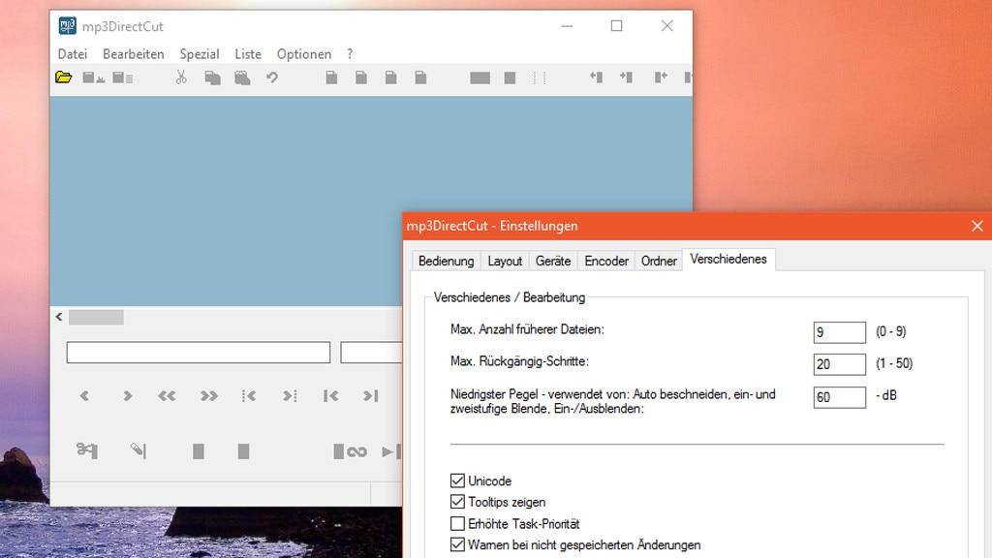Switch to the Layout tab
This screenshot has height=558, width=992.
[x=505, y=261]
